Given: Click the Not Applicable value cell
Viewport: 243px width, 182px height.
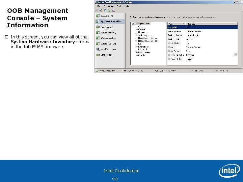Looking at the screenshot, I should pos(192,35).
